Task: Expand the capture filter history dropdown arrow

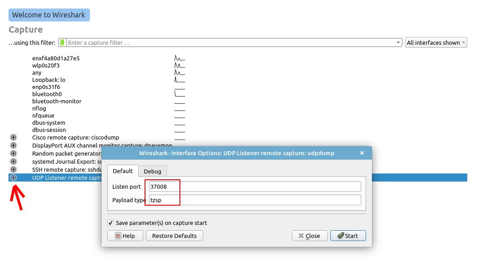Action: 398,42
